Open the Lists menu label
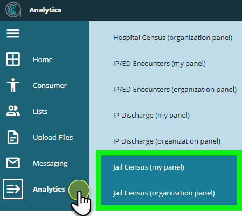This screenshot has height=216, width=242. pos(40,111)
